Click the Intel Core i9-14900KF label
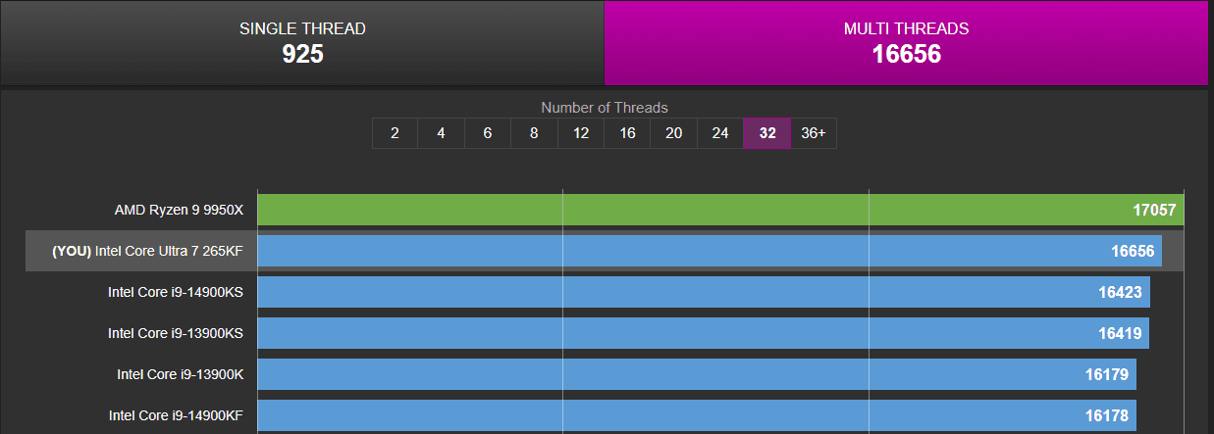Viewport: 1214px width, 434px height. point(175,415)
